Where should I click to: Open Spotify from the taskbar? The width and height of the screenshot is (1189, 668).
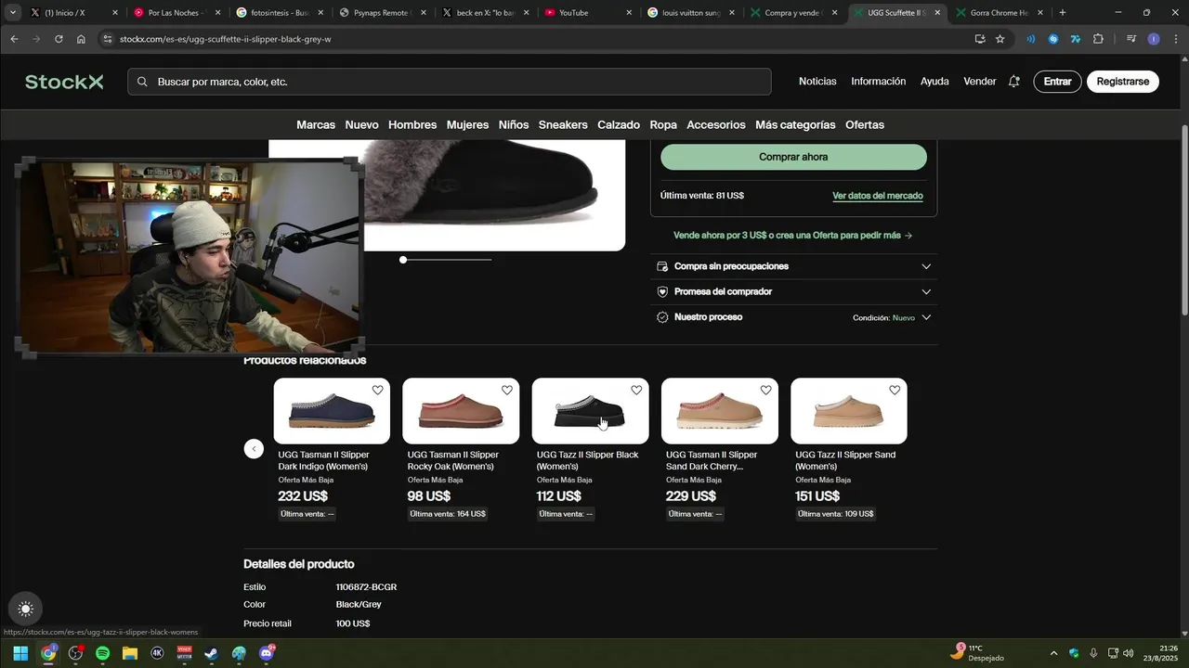[x=102, y=653]
